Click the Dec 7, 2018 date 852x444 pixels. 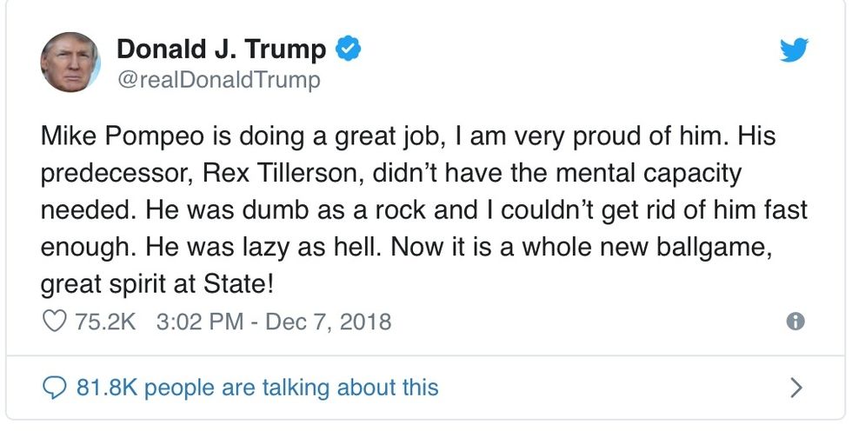click(x=328, y=321)
